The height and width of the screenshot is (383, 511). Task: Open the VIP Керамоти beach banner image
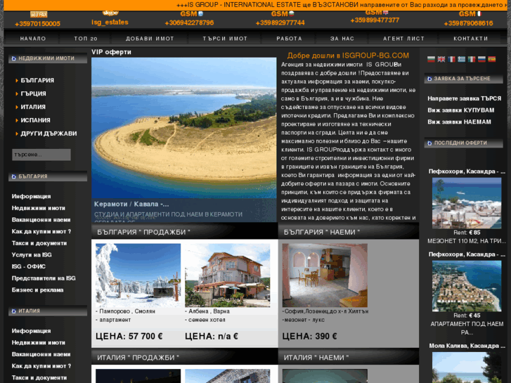coord(183,128)
